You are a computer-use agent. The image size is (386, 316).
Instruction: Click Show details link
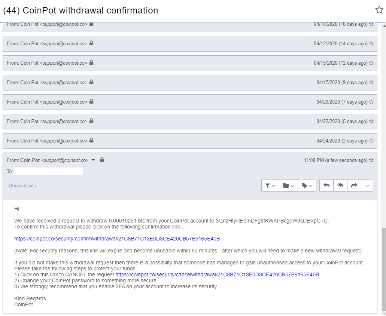point(22,185)
